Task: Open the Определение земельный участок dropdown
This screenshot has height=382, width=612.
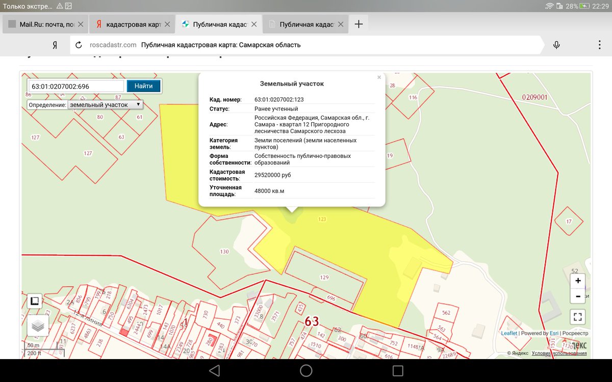Action: coord(105,104)
